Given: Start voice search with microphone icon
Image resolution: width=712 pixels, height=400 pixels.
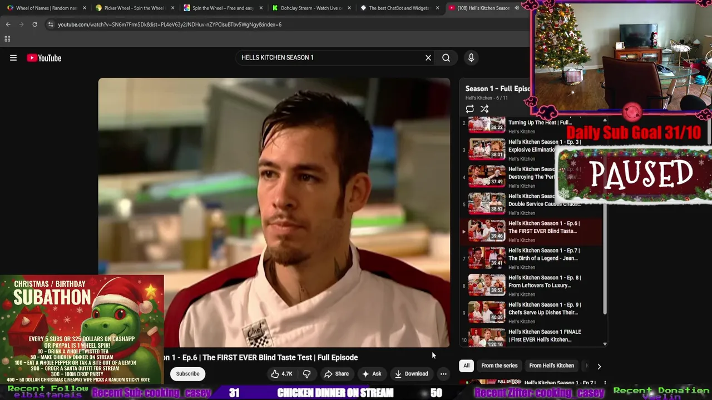Looking at the screenshot, I should click(471, 58).
